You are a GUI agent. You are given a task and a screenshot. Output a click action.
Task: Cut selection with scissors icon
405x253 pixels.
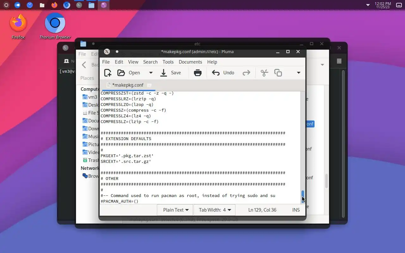coord(264,73)
